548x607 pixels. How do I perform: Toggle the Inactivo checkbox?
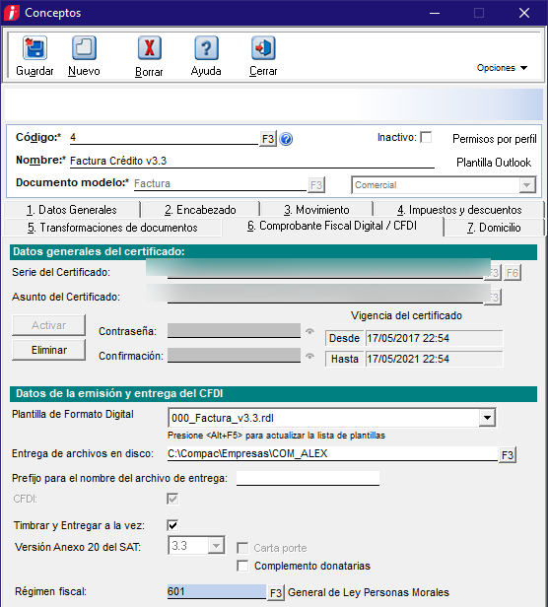coord(426,137)
